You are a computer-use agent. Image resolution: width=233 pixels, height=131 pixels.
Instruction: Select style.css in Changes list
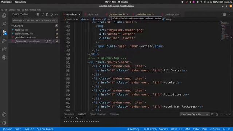35,30
